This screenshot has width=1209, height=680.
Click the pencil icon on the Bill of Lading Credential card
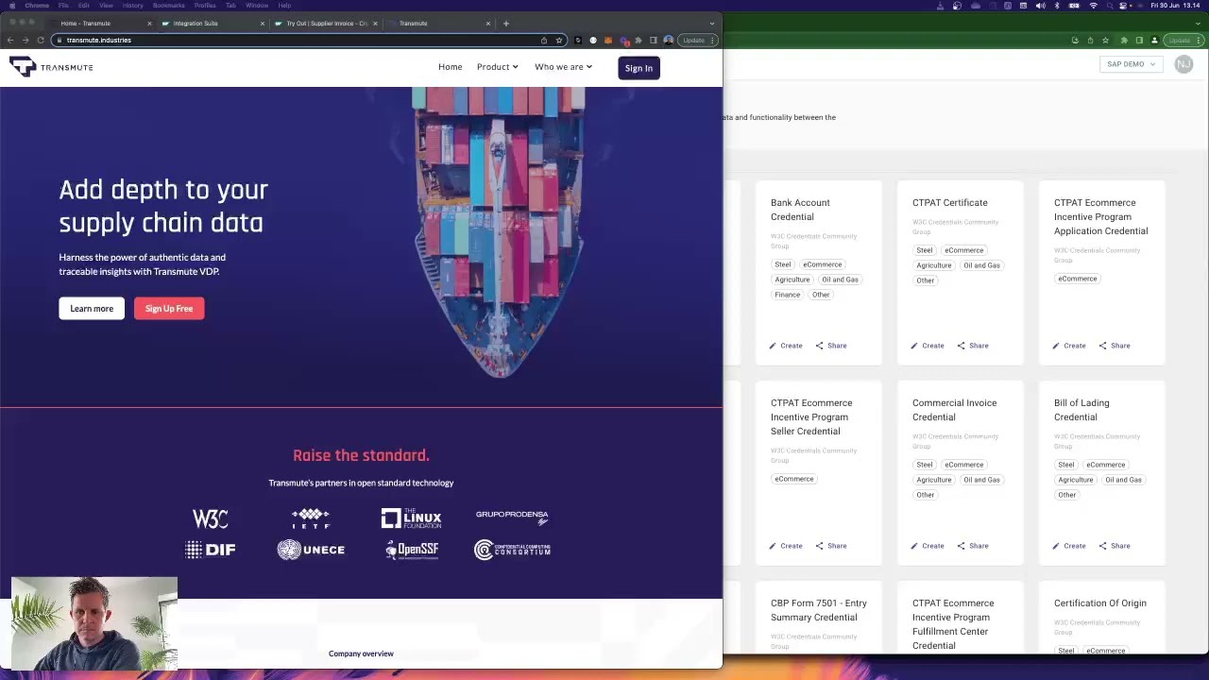point(1056,546)
